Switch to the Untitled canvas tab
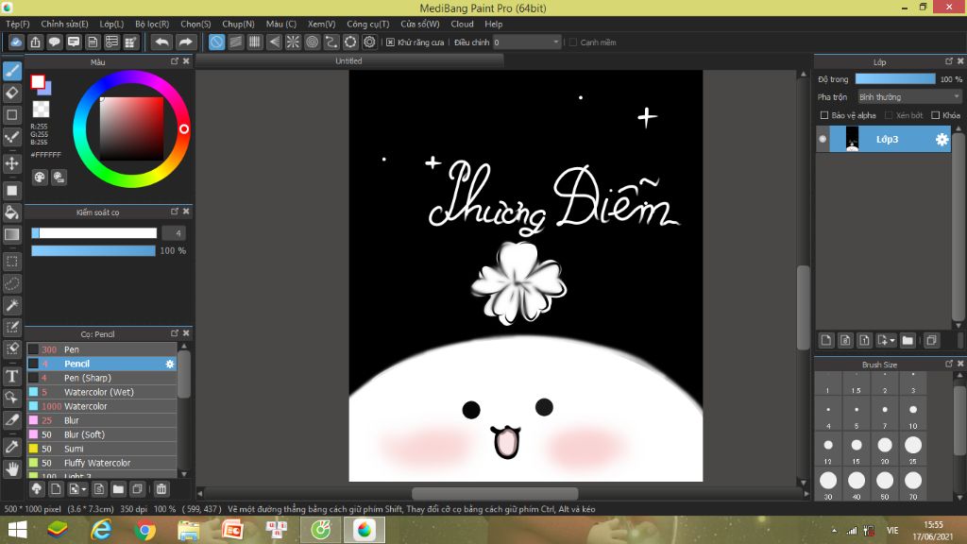Screen dimensions: 967x544 [348, 61]
